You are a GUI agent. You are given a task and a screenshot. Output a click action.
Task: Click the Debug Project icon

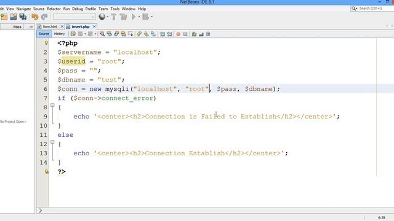point(145,17)
